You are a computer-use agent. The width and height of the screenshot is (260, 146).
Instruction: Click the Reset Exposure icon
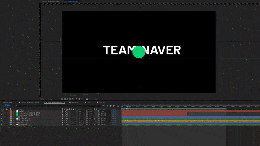[x=79, y=99]
